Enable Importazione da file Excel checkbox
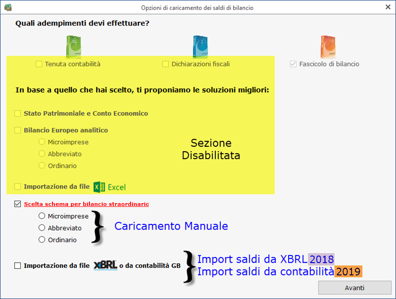 (x=18, y=187)
